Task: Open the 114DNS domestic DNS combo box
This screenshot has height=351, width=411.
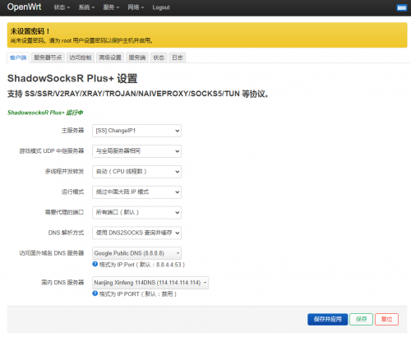Action: [150, 283]
